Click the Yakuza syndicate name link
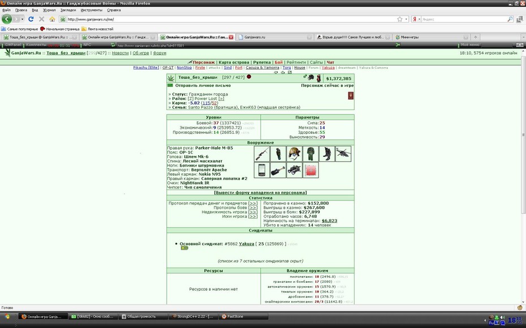Viewport: 526px width, 328px height. coord(246,244)
